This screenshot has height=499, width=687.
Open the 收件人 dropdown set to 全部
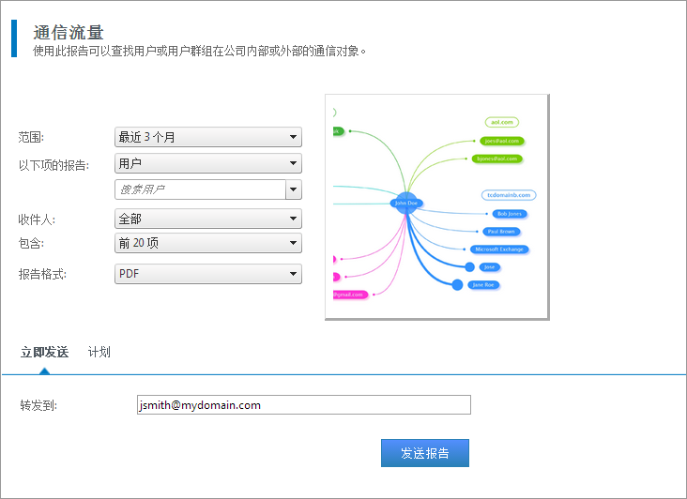click(x=207, y=219)
